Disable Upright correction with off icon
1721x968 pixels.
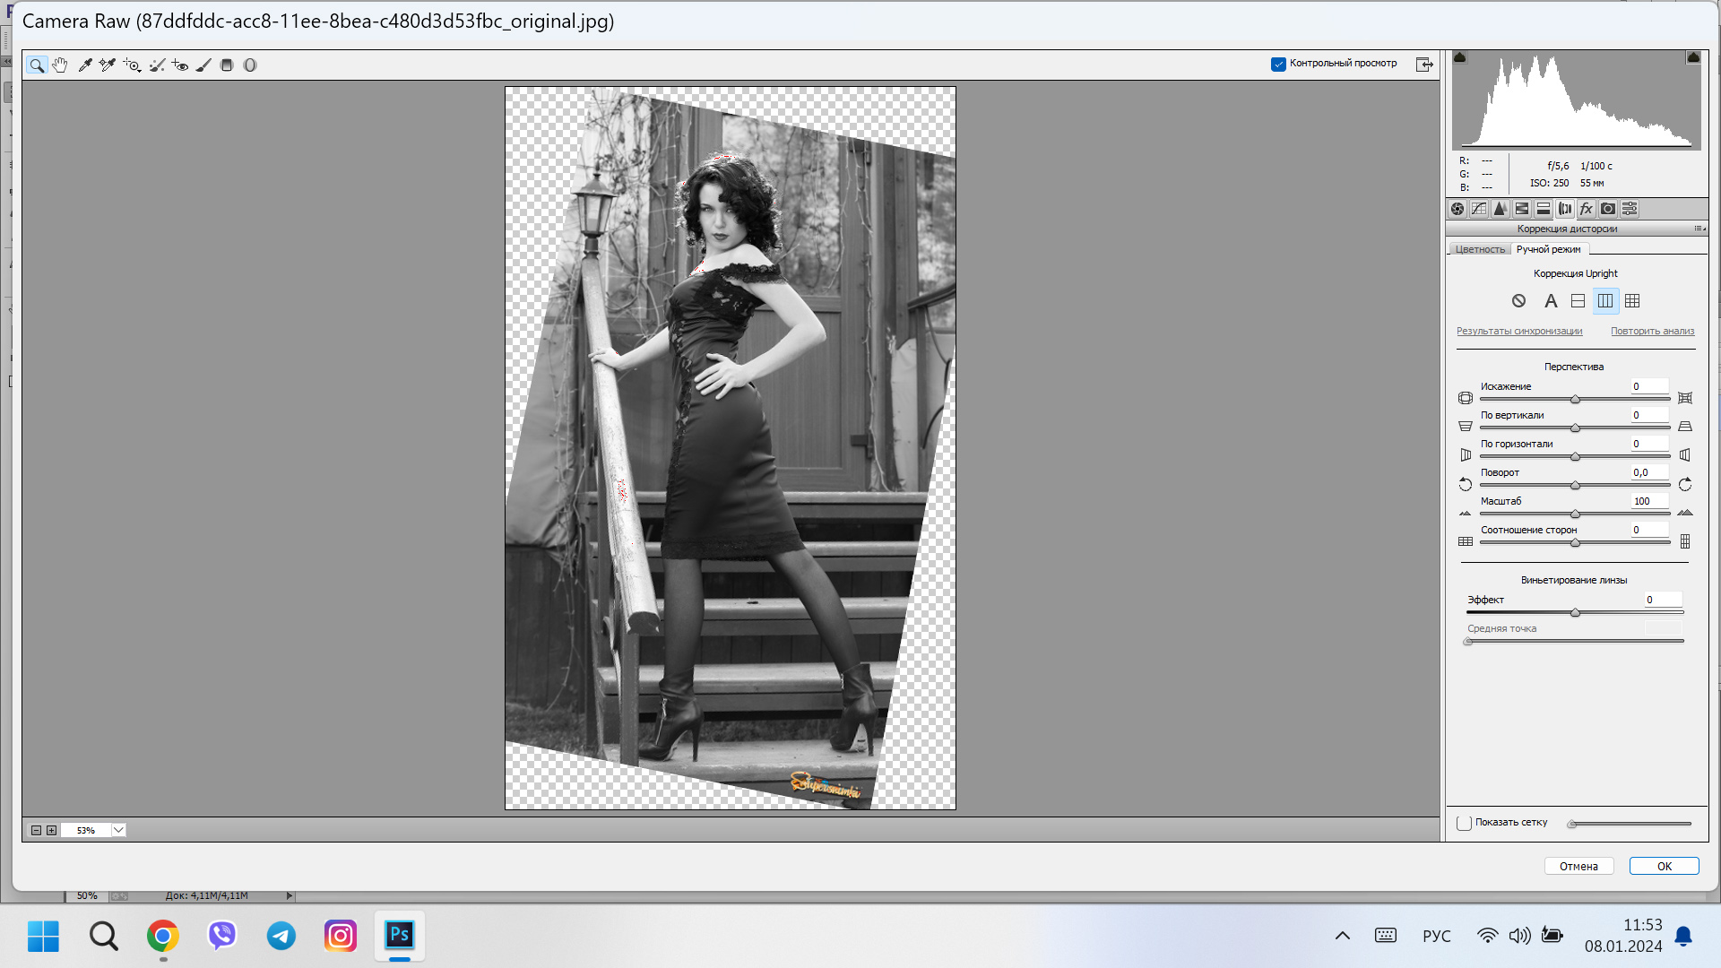[1518, 301]
